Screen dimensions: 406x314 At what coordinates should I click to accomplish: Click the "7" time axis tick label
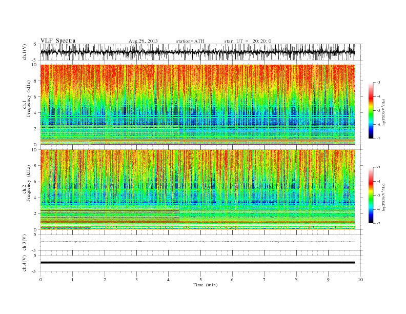265,280
